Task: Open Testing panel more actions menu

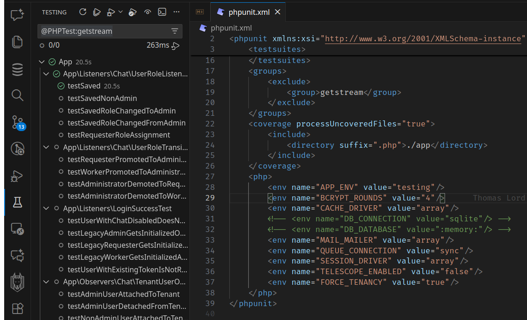Action: click(x=176, y=12)
